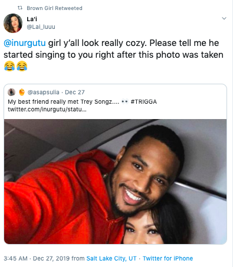Click the Twitter for iPhone source link

point(168,258)
